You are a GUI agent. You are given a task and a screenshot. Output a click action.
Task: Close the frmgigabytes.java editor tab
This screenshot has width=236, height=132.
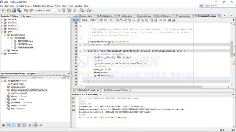(219, 16)
